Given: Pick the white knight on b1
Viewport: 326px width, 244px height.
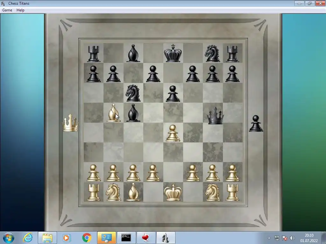Looking at the screenshot, I should click(113, 192).
